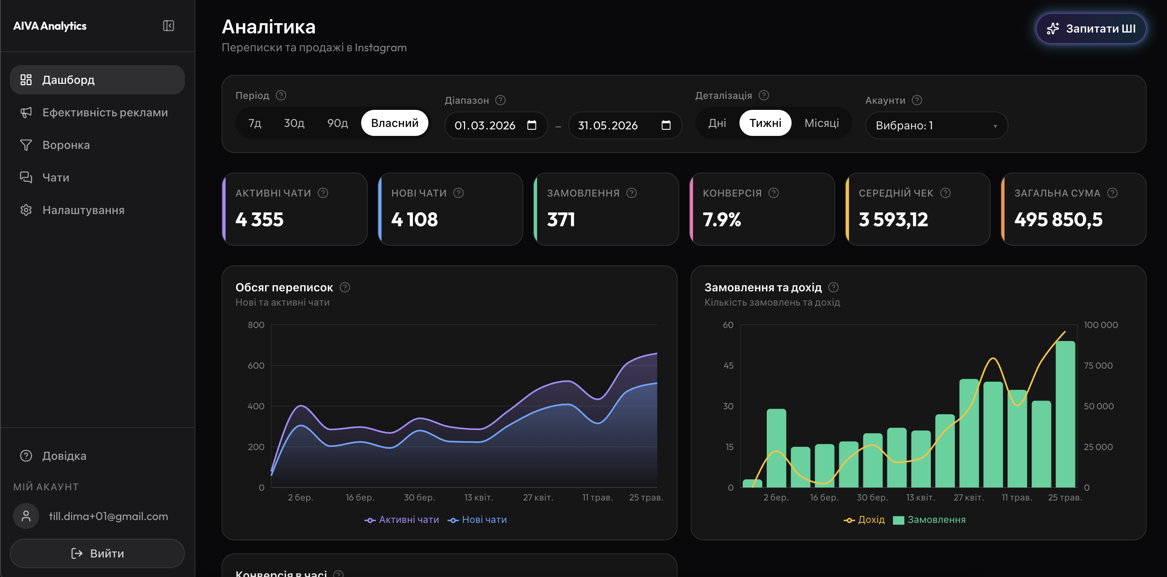Click the Активні чати card showing 4 355
Image resolution: width=1167 pixels, height=577 pixels.
click(294, 209)
